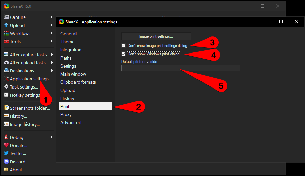Click the Image history icon
Viewport: 305px width, 176px height.
point(6,124)
